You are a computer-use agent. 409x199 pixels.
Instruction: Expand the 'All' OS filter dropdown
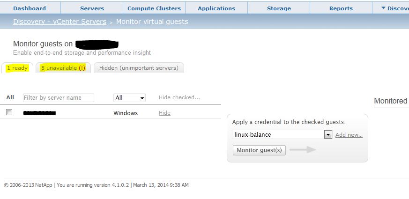(x=129, y=98)
